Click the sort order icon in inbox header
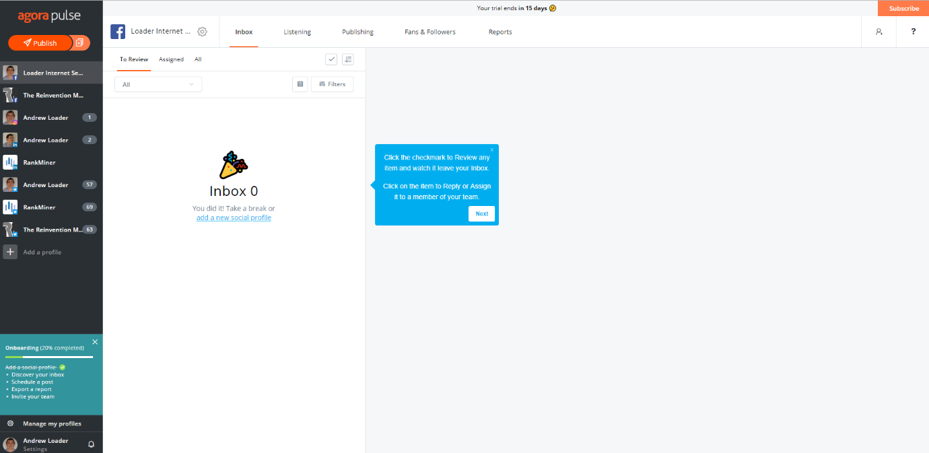 (x=348, y=59)
